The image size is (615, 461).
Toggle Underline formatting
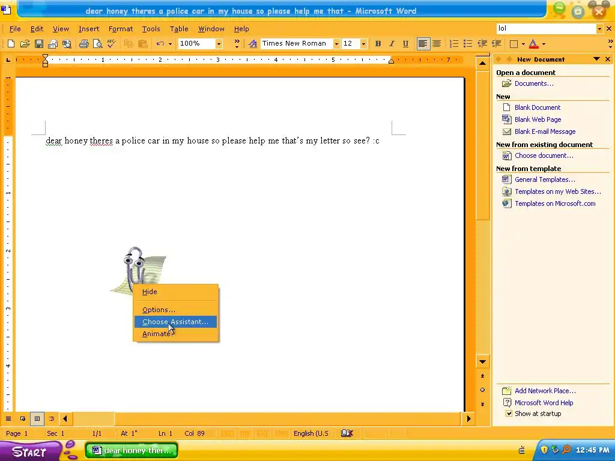point(405,43)
